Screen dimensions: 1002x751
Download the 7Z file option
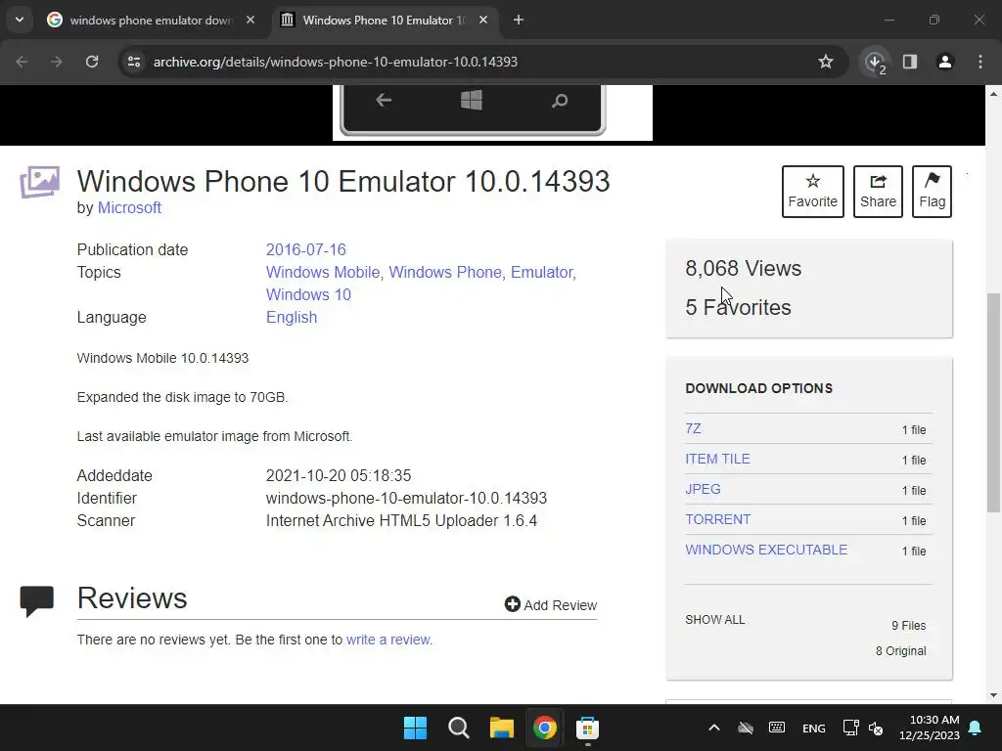pyautogui.click(x=693, y=428)
